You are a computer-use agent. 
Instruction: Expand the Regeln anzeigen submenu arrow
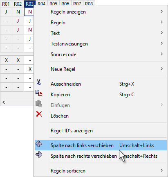(x=161, y=11)
